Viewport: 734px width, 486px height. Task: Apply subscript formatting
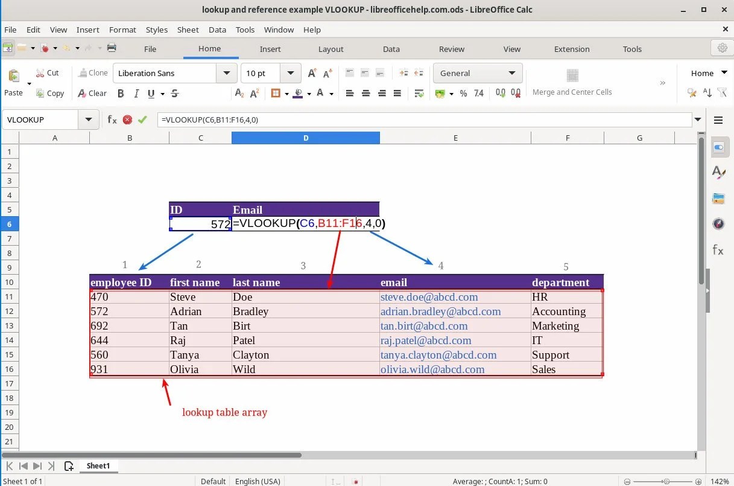coord(239,93)
